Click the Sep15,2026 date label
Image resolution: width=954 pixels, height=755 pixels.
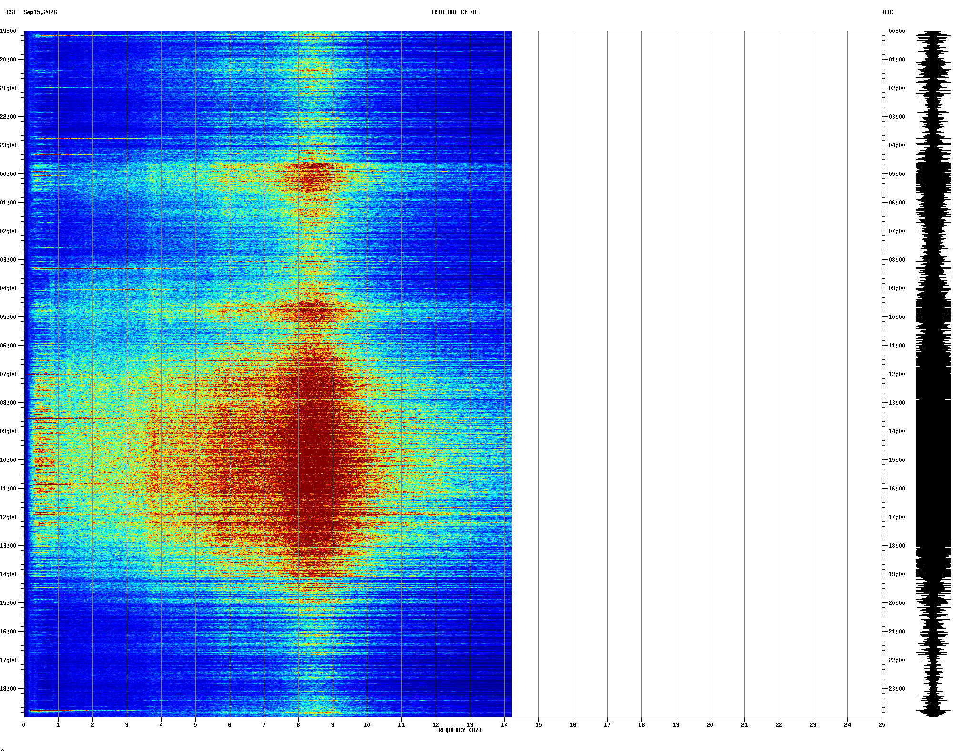coord(40,12)
